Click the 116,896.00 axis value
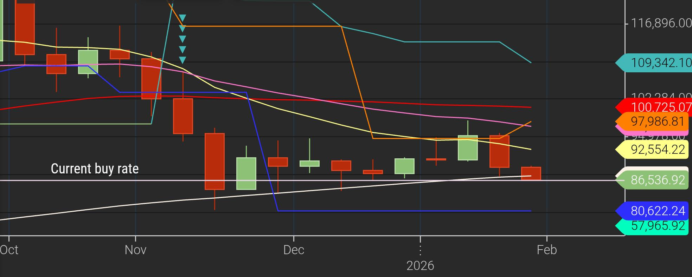 coord(661,24)
